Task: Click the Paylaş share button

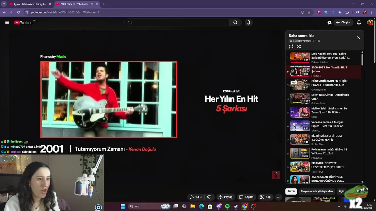Action: click(225, 197)
